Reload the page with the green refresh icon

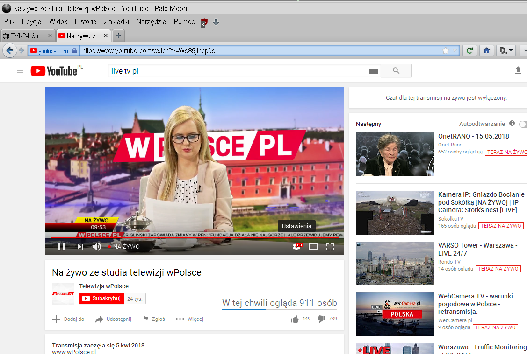(469, 51)
